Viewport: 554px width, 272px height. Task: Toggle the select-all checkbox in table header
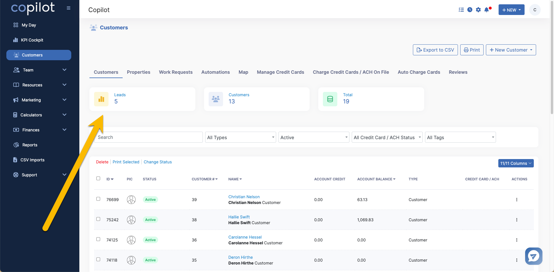[98, 178]
